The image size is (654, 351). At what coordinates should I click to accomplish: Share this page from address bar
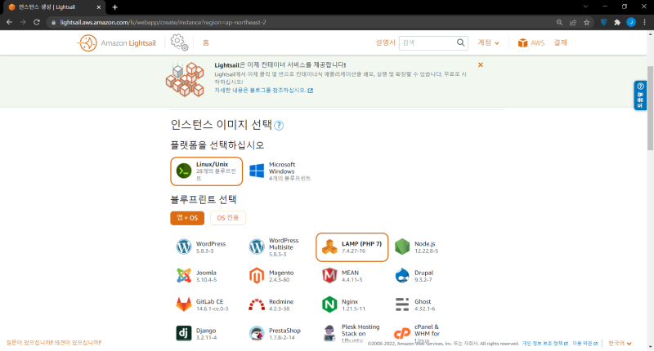pos(573,23)
